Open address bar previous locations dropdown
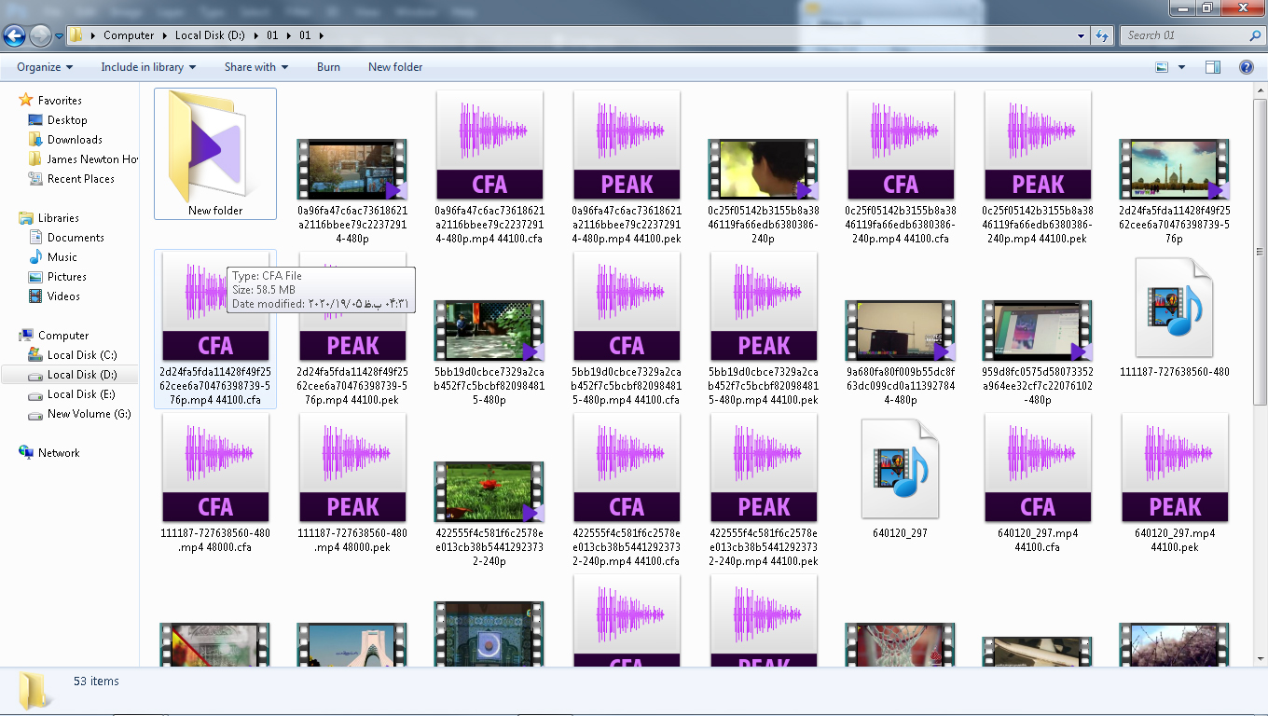 click(1081, 35)
